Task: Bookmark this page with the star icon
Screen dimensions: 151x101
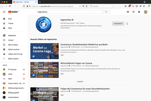Action: (x=87, y=6)
